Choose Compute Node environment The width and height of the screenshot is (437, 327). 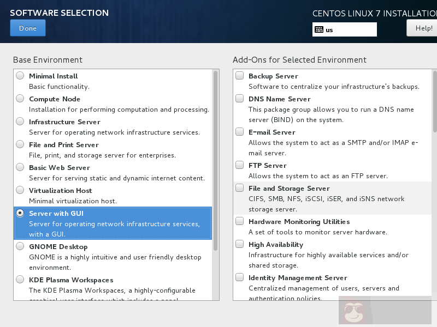tap(20, 99)
